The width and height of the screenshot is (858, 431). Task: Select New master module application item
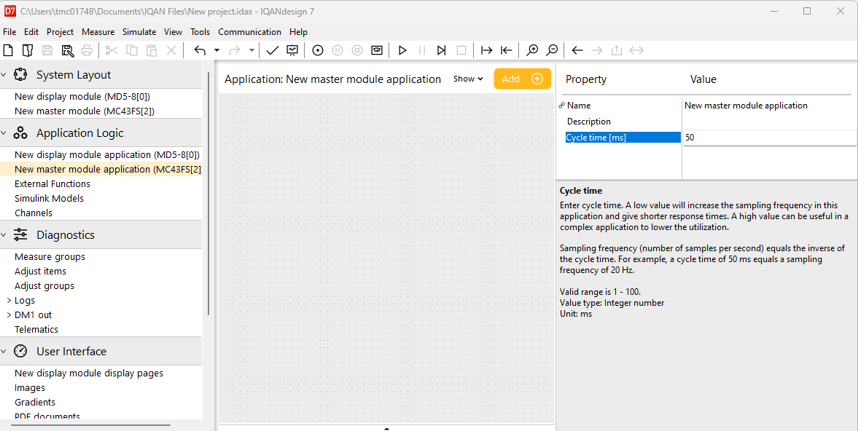pos(101,170)
